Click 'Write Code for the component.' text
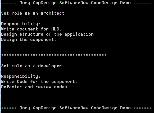 pyautogui.click(x=39, y=82)
